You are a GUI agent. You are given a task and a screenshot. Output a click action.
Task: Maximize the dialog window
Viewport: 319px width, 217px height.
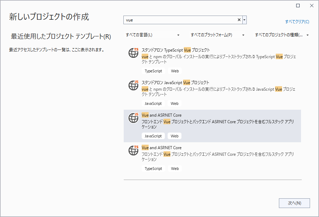(x=298, y=6)
